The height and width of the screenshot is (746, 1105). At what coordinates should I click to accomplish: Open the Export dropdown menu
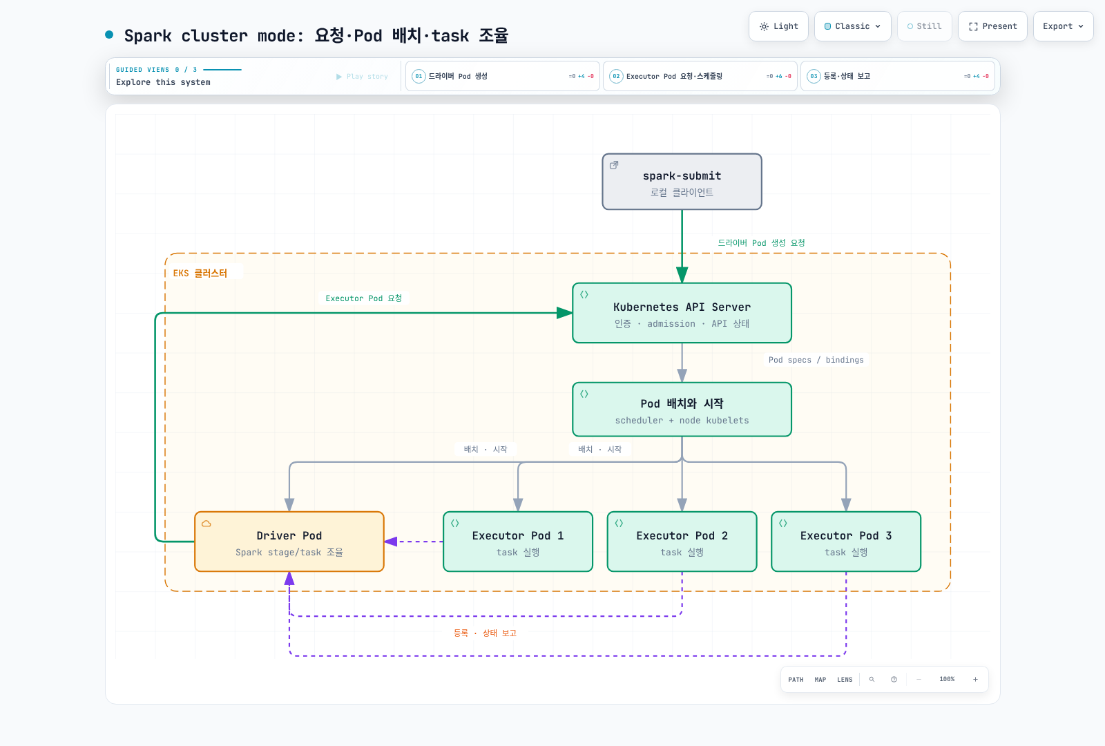pos(1063,26)
